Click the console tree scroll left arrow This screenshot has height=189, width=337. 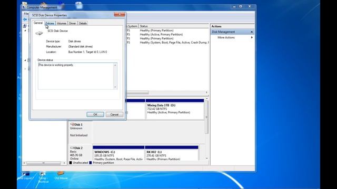pos(24,163)
